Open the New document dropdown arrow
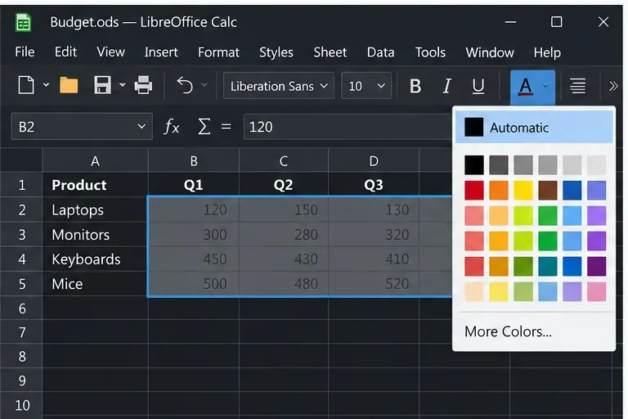Image resolution: width=628 pixels, height=419 pixels. 46,85
